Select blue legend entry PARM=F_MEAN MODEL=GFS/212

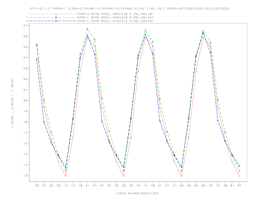pos(115,21)
